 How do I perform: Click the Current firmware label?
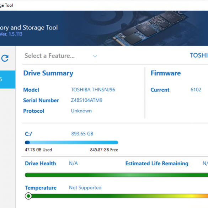160,90
